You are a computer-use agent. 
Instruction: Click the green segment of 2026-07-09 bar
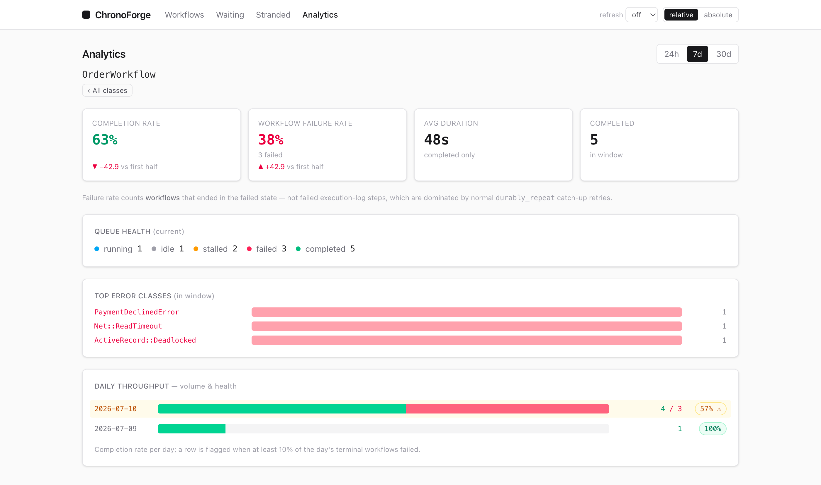191,428
